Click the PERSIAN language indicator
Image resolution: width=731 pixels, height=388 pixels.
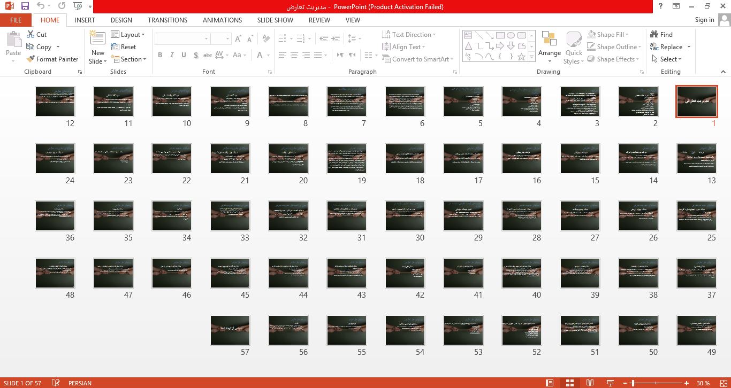coord(80,383)
